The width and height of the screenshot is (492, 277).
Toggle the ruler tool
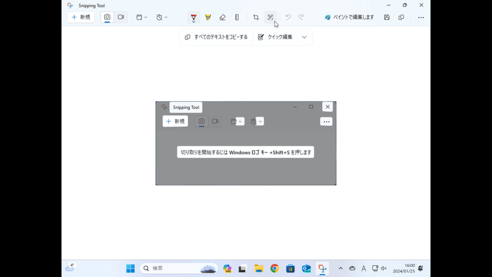click(237, 17)
